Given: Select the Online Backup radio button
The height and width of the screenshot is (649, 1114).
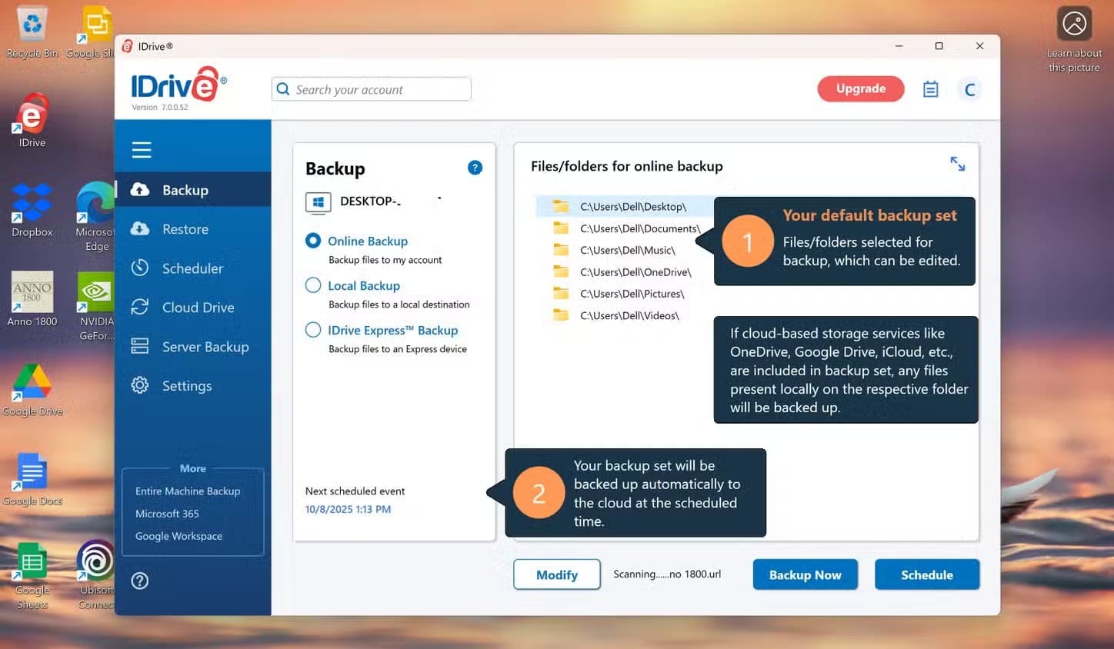Looking at the screenshot, I should point(313,241).
